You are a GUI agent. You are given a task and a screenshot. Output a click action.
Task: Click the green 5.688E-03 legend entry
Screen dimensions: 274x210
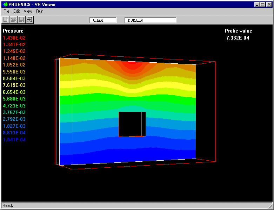[x=14, y=99]
